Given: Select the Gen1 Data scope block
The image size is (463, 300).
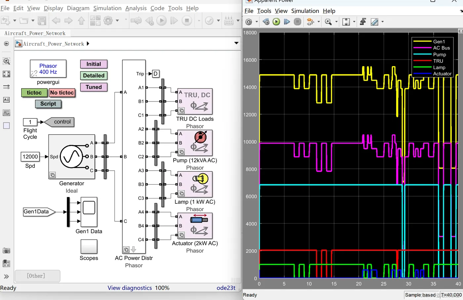Looking at the screenshot, I should [x=89, y=212].
